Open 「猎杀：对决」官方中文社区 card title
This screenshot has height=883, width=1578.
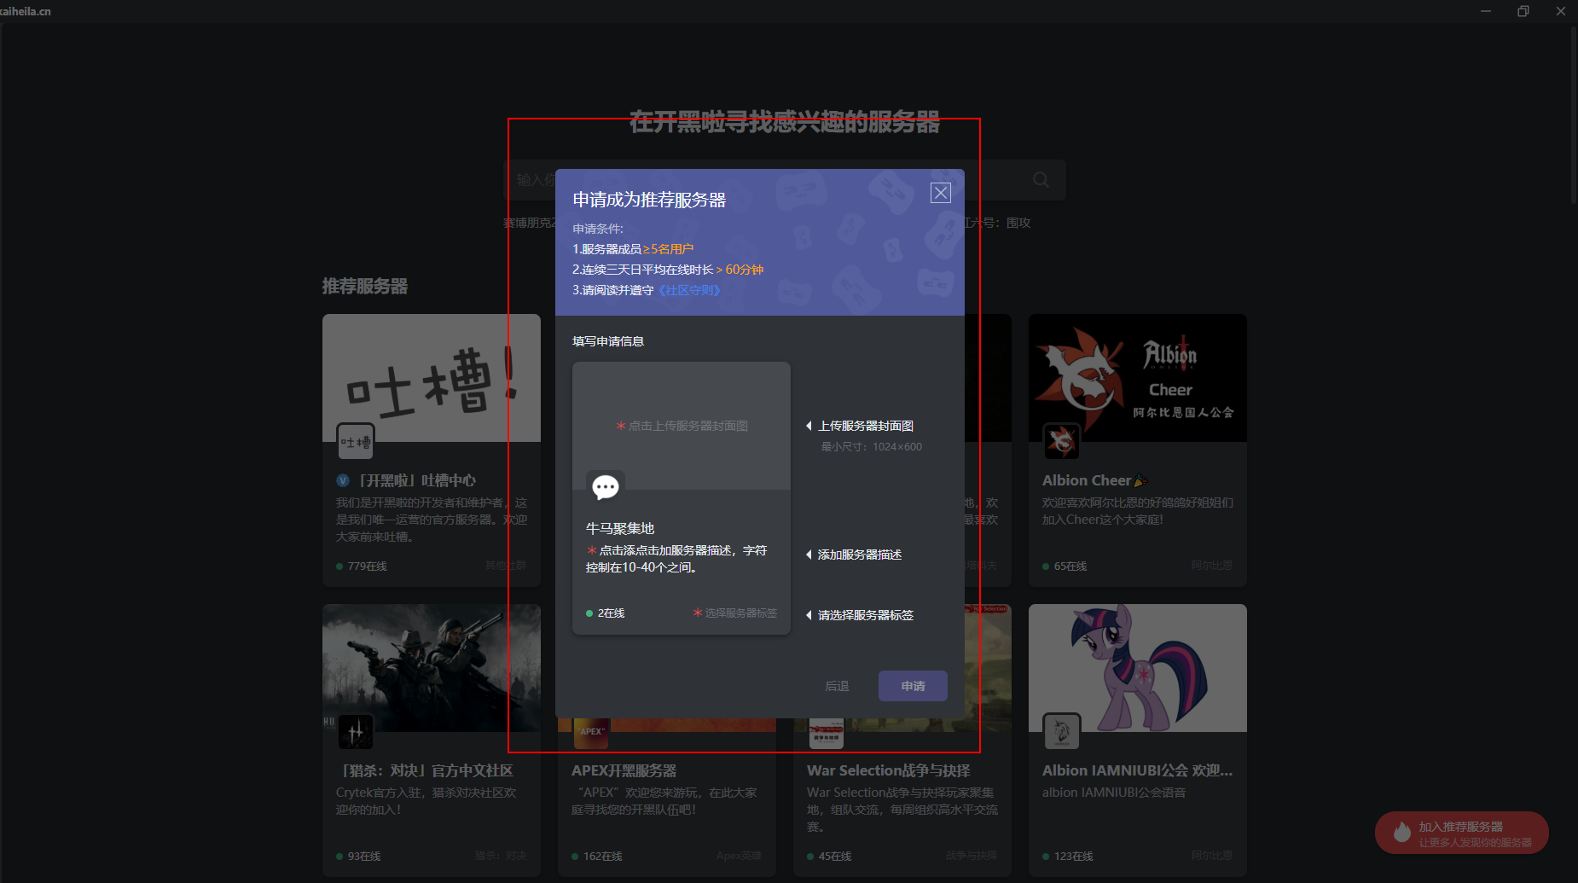425,770
